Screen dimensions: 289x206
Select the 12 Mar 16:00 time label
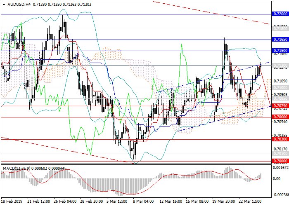[171, 201]
